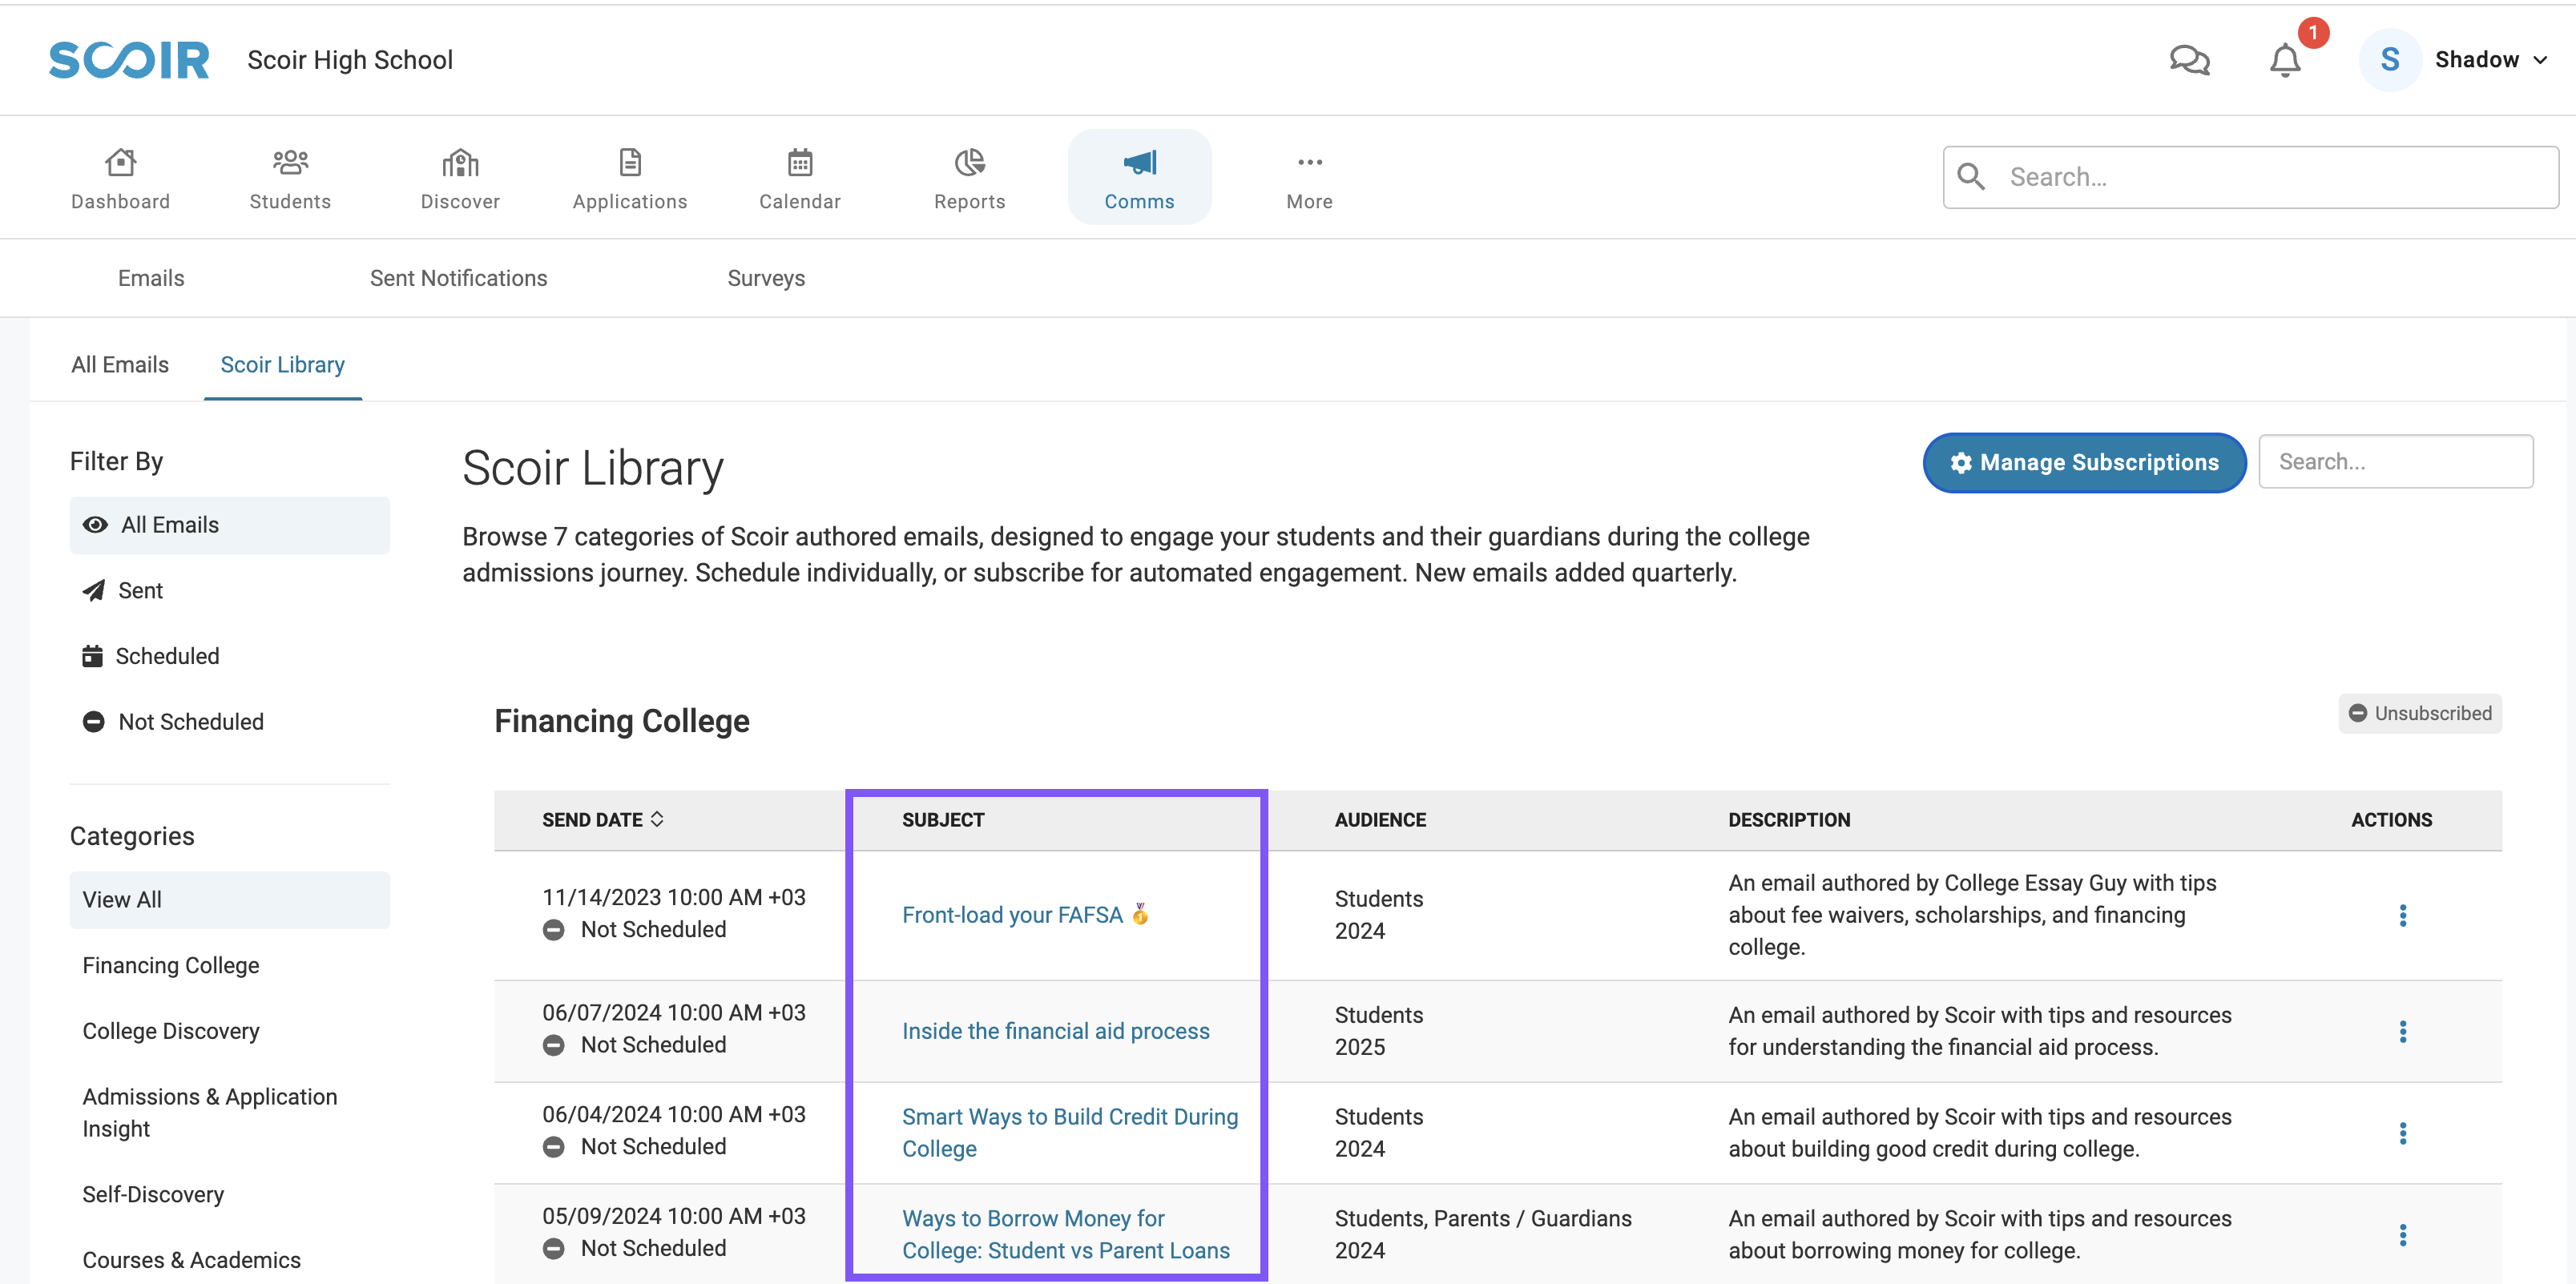This screenshot has width=2576, height=1284.
Task: Click Not Scheduled icon on 06/07/2024 row
Action: click(x=553, y=1045)
